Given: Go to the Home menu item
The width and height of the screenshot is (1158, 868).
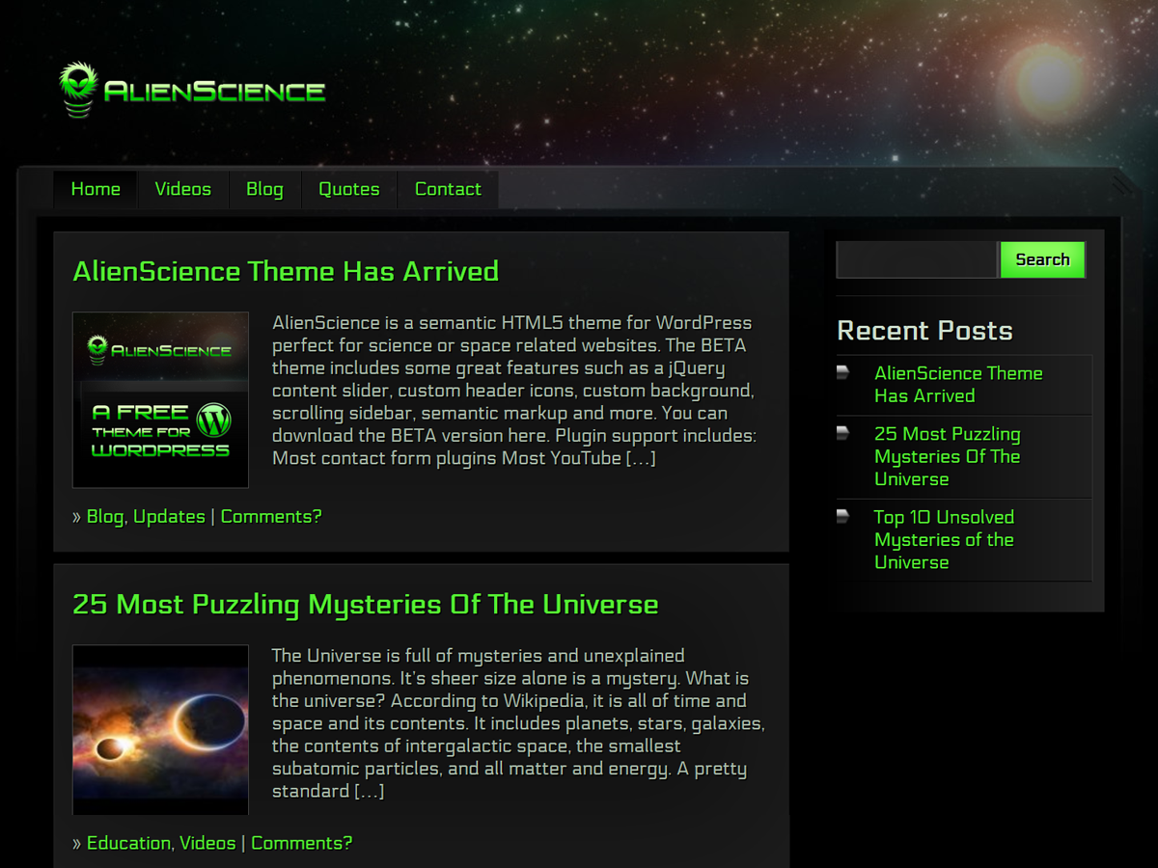Looking at the screenshot, I should point(96,189).
